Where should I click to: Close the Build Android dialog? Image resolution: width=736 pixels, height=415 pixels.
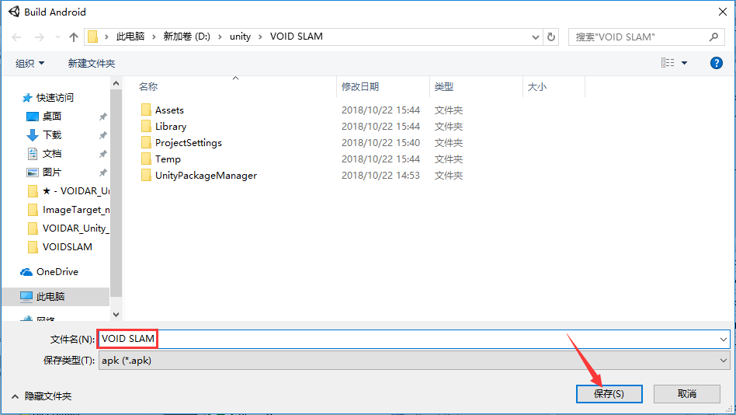pyautogui.click(x=722, y=12)
